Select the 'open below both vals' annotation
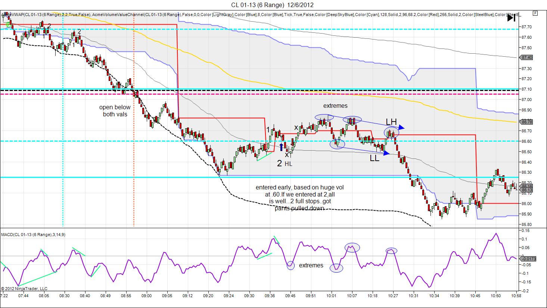This screenshot has width=547, height=308. coord(115,111)
